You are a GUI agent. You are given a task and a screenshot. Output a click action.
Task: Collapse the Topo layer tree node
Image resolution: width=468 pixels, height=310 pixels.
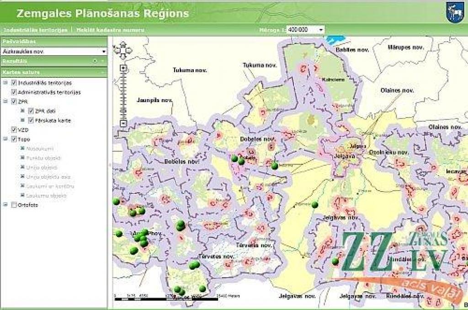click(5, 139)
